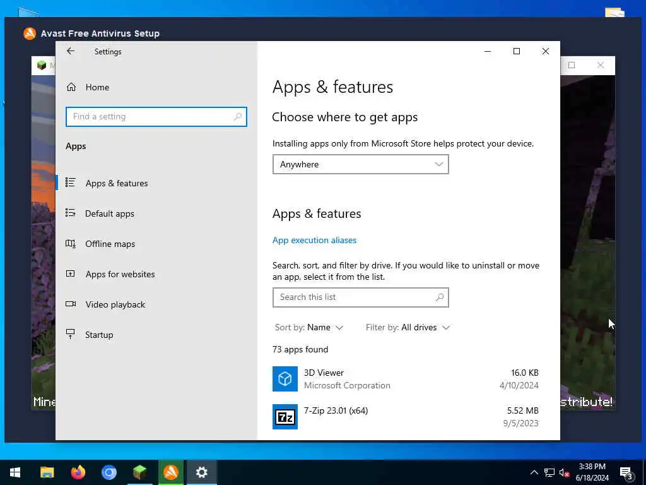Launch Firefox from the taskbar
This screenshot has width=646, height=485.
[x=78, y=472]
